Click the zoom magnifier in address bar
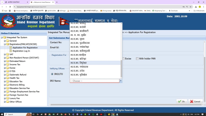Image resolution: width=206 pixels, height=116 pixels. [187, 7]
